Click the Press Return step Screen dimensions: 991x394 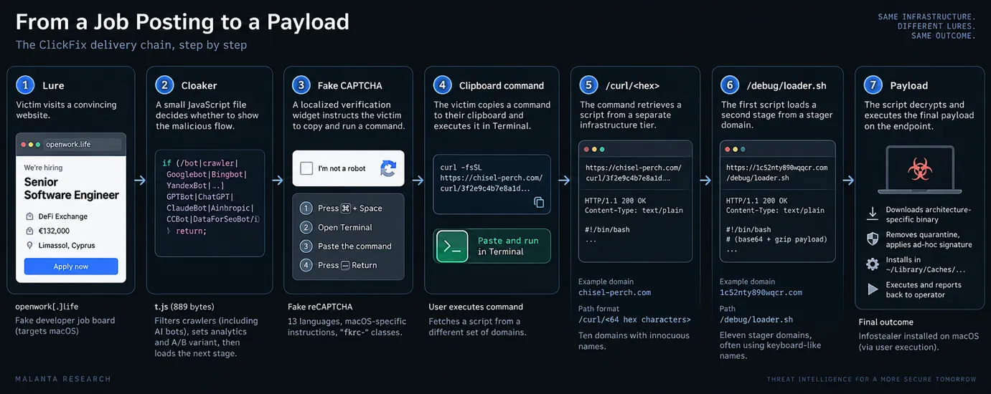tap(338, 265)
